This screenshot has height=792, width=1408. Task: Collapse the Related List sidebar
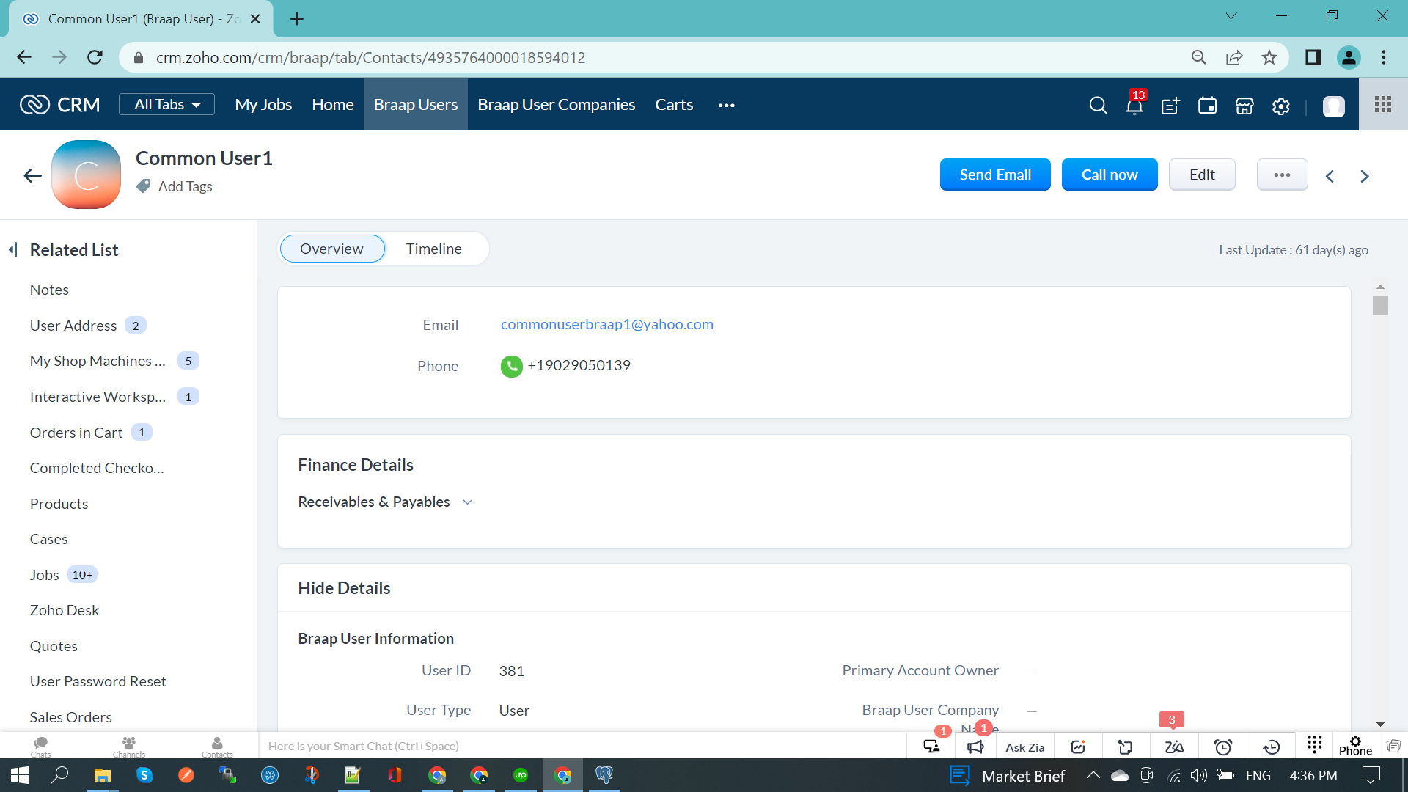pos(13,250)
